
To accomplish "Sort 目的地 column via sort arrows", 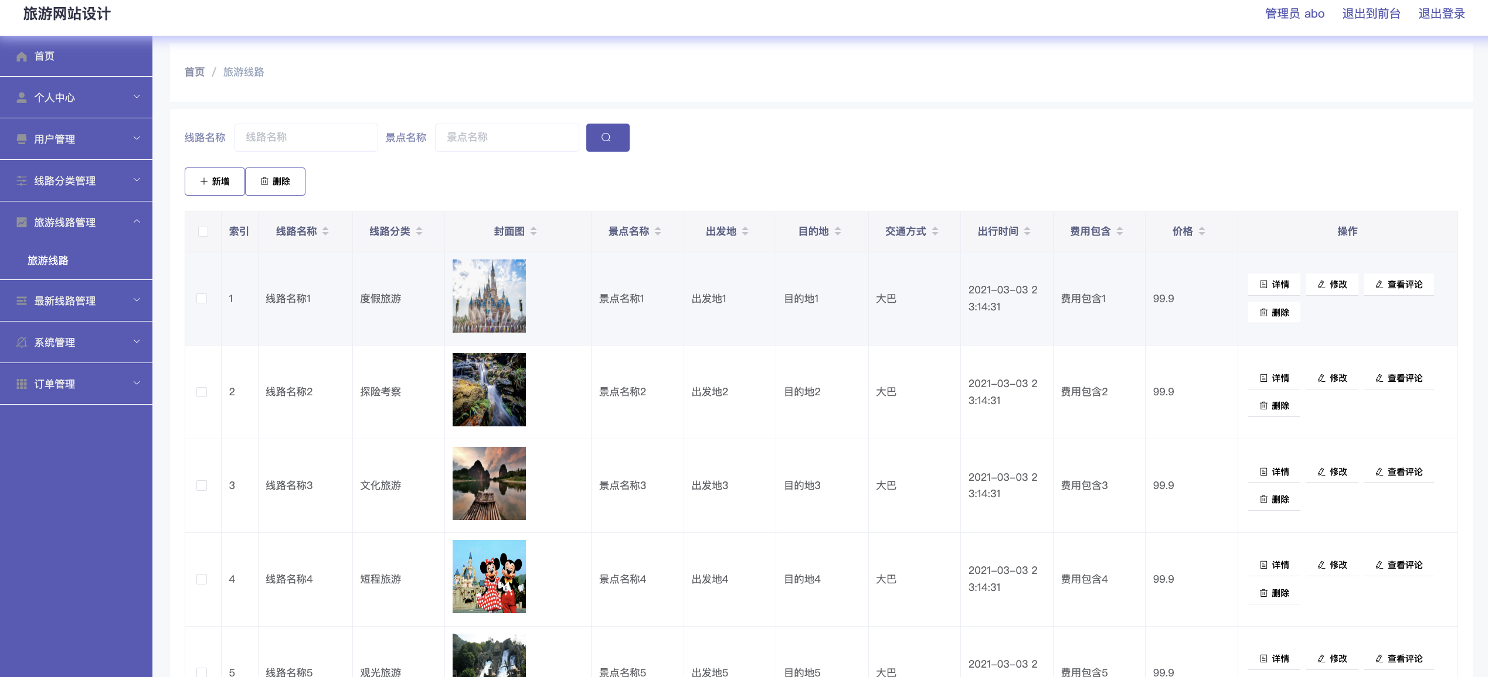I will point(838,231).
